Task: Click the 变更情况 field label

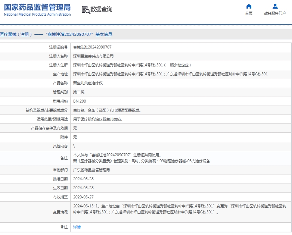Action: coord(60,212)
